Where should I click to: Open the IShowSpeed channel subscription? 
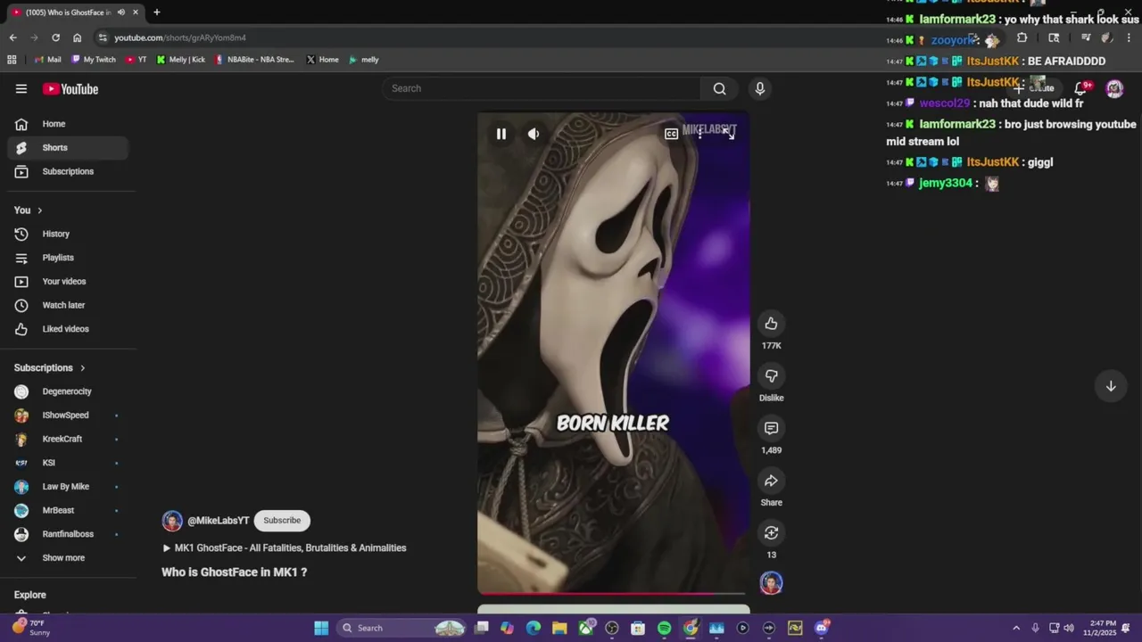pos(68,416)
